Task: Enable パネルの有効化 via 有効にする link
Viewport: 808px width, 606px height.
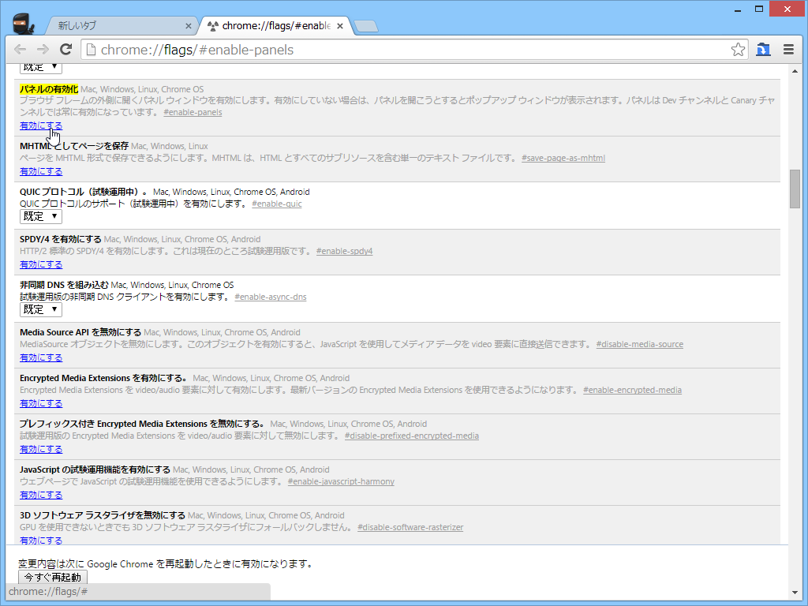Action: (x=40, y=125)
